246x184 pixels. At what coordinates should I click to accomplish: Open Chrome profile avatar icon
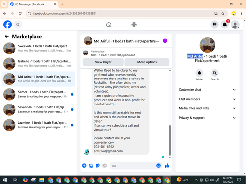(234, 13)
